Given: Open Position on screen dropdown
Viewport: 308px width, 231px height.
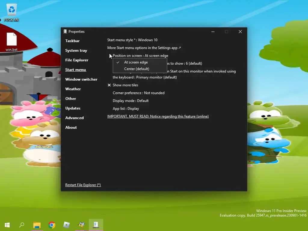Looking at the screenshot, I should [140, 56].
